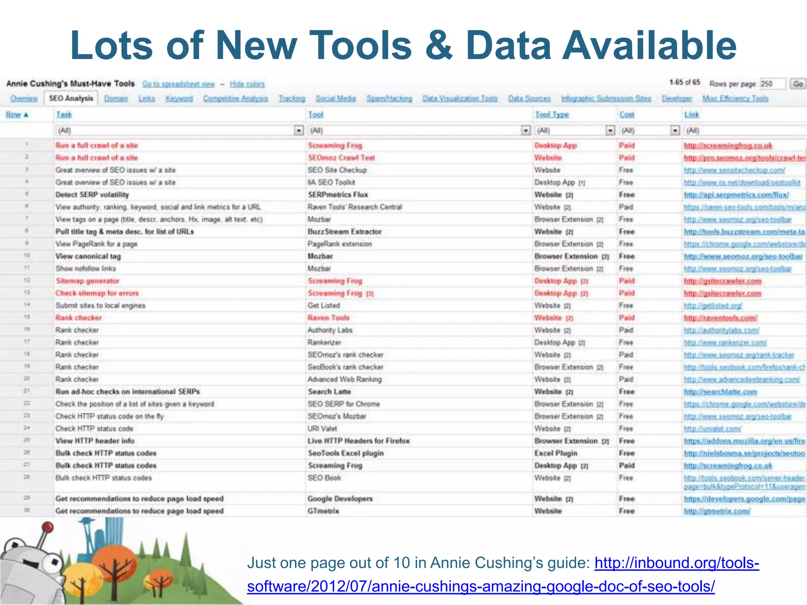Open the getlisted.org link
807x605 pixels.
(x=713, y=306)
